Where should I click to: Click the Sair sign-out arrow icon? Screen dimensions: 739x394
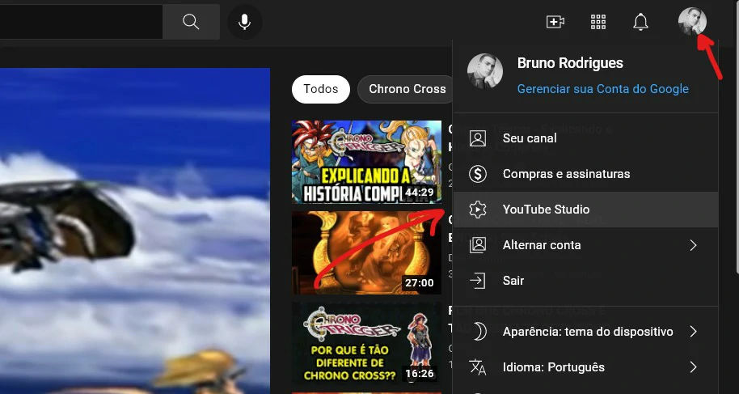tap(477, 281)
